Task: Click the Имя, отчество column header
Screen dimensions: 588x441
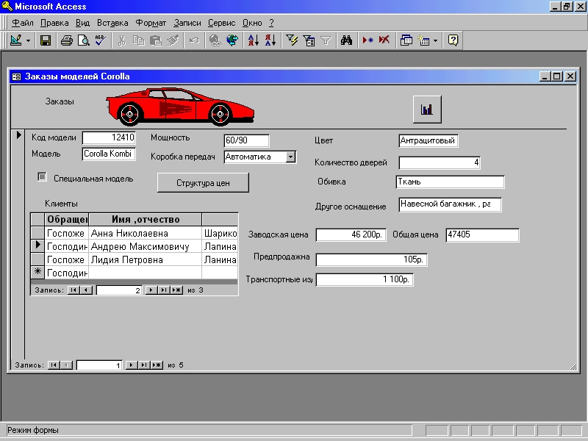Action: [145, 219]
